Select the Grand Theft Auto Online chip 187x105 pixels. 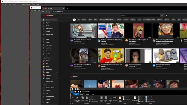tap(149, 20)
